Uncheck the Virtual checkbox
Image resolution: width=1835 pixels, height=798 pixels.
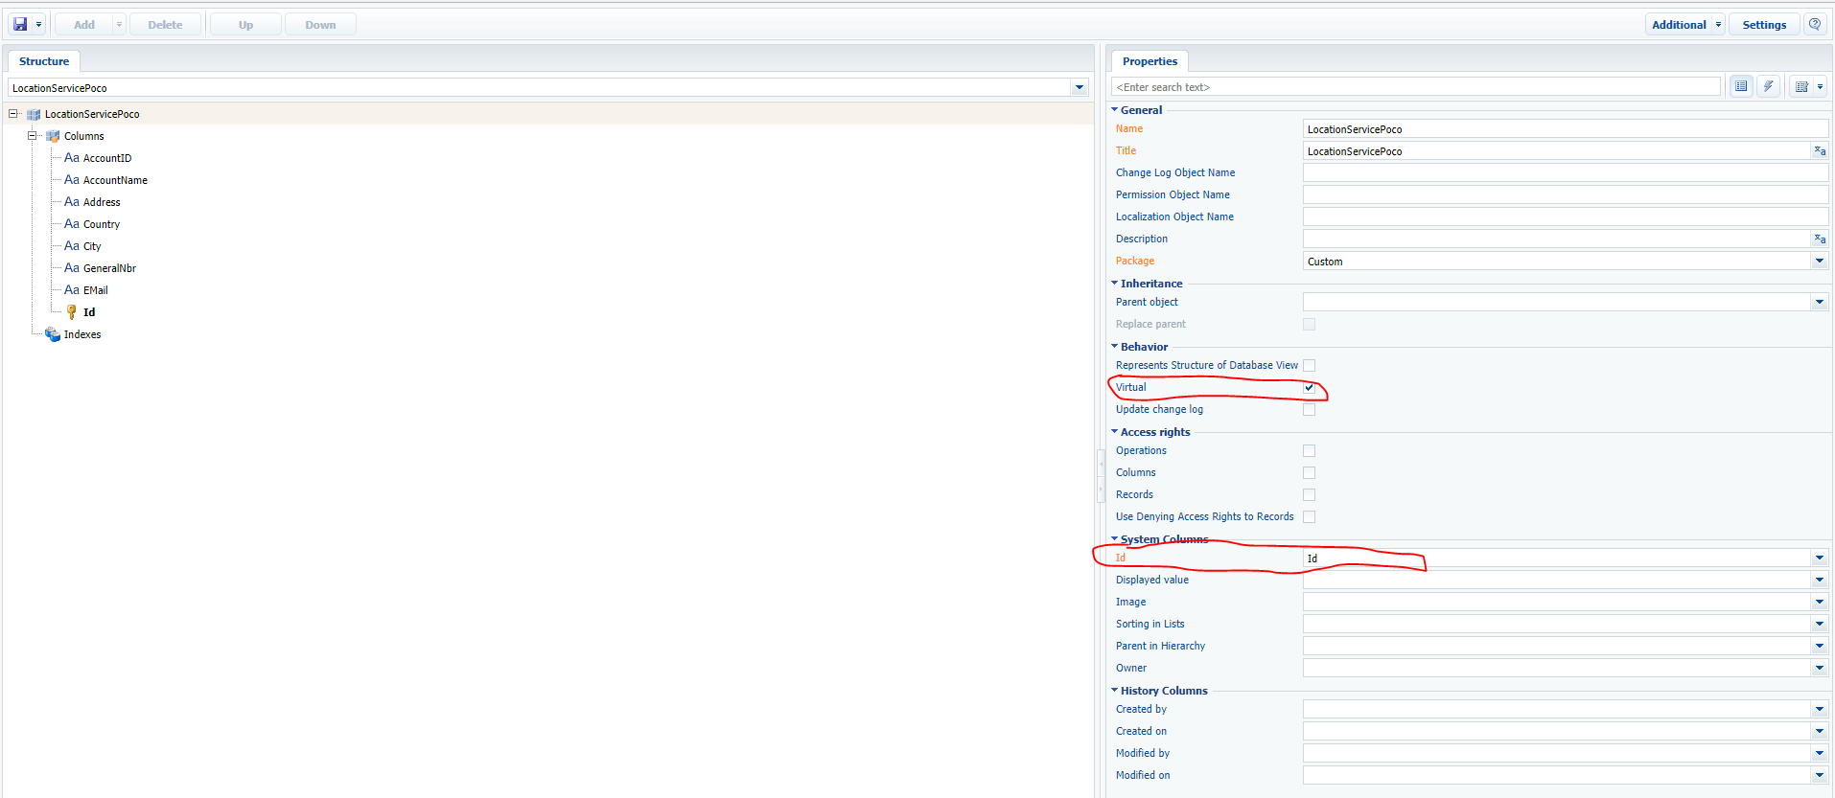[1309, 388]
